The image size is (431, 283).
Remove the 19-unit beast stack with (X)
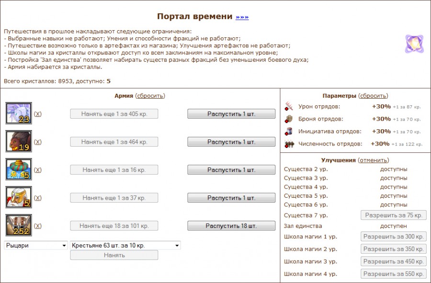[x=38, y=142]
